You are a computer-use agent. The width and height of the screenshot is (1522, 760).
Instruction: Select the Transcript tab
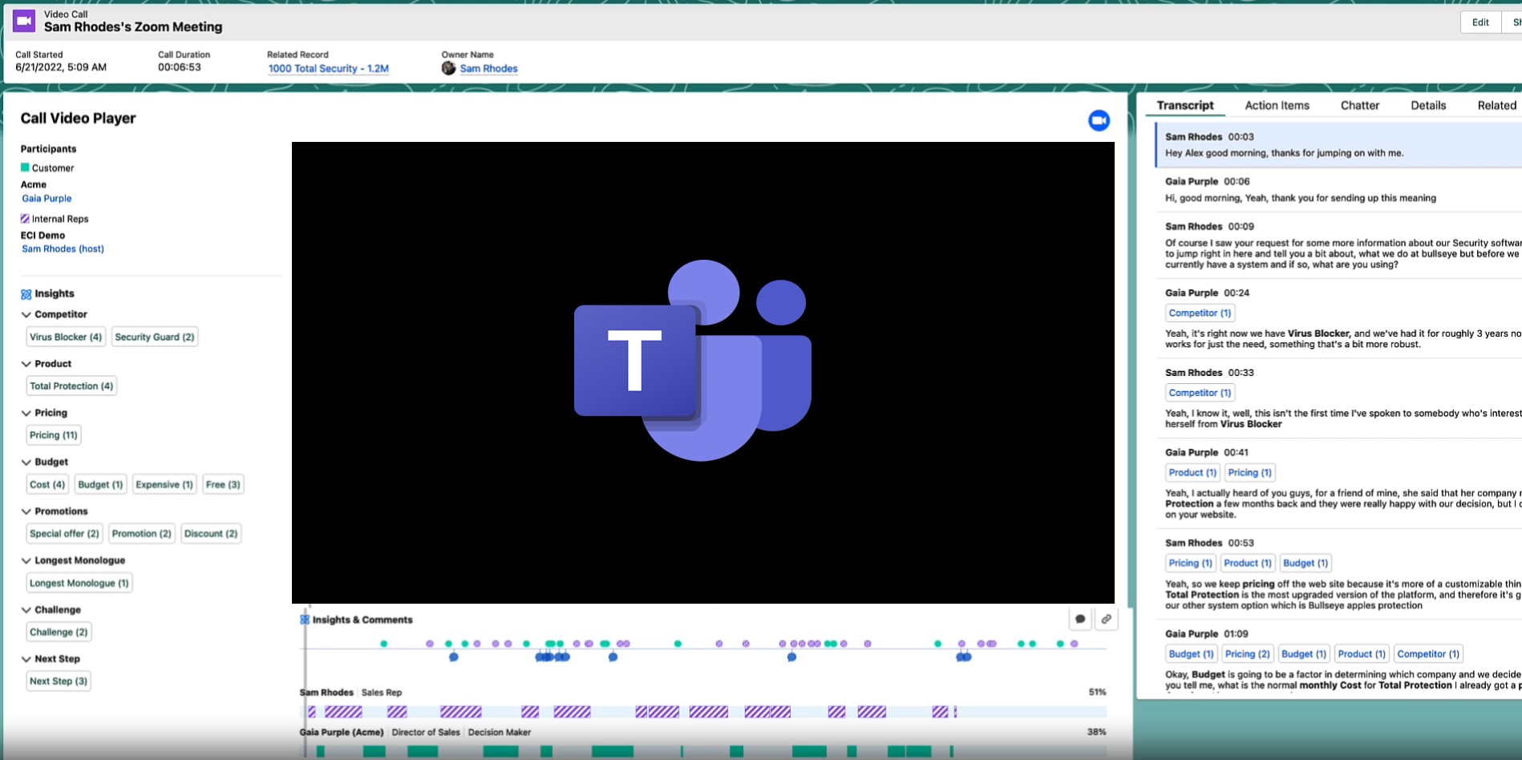(1185, 105)
